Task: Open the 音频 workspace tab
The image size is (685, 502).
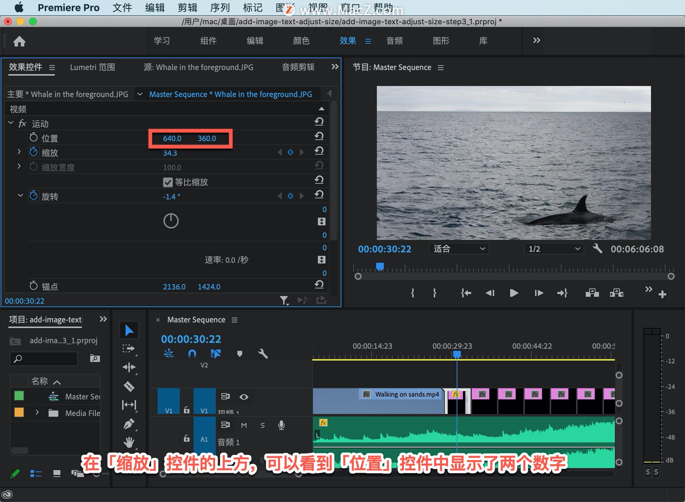Action: [x=395, y=41]
